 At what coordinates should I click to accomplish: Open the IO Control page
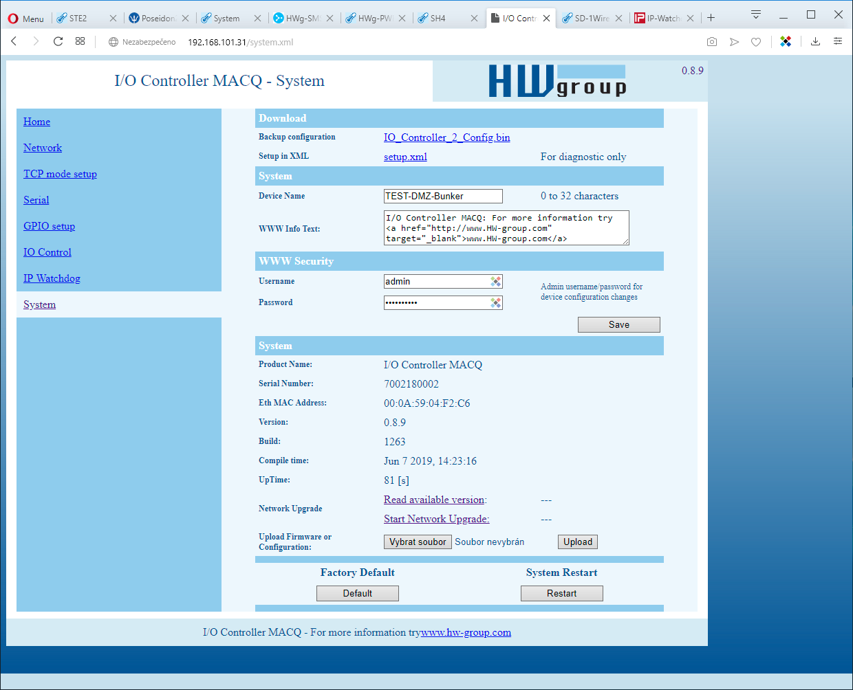[47, 252]
